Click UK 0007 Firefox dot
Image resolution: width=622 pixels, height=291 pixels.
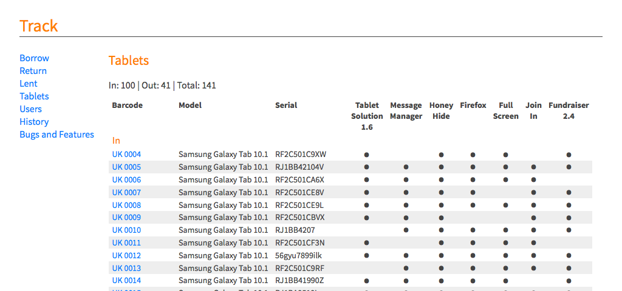pyautogui.click(x=473, y=192)
